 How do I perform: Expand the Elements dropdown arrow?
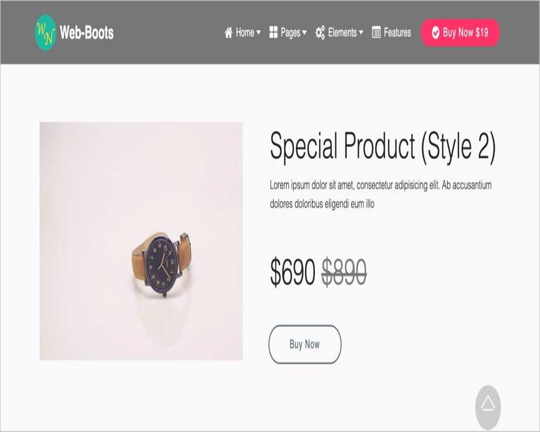(x=361, y=32)
